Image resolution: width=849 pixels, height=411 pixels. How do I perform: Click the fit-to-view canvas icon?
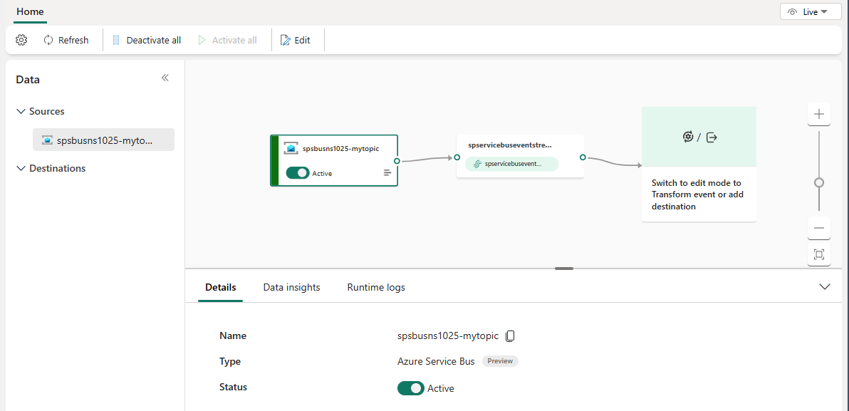click(x=819, y=254)
